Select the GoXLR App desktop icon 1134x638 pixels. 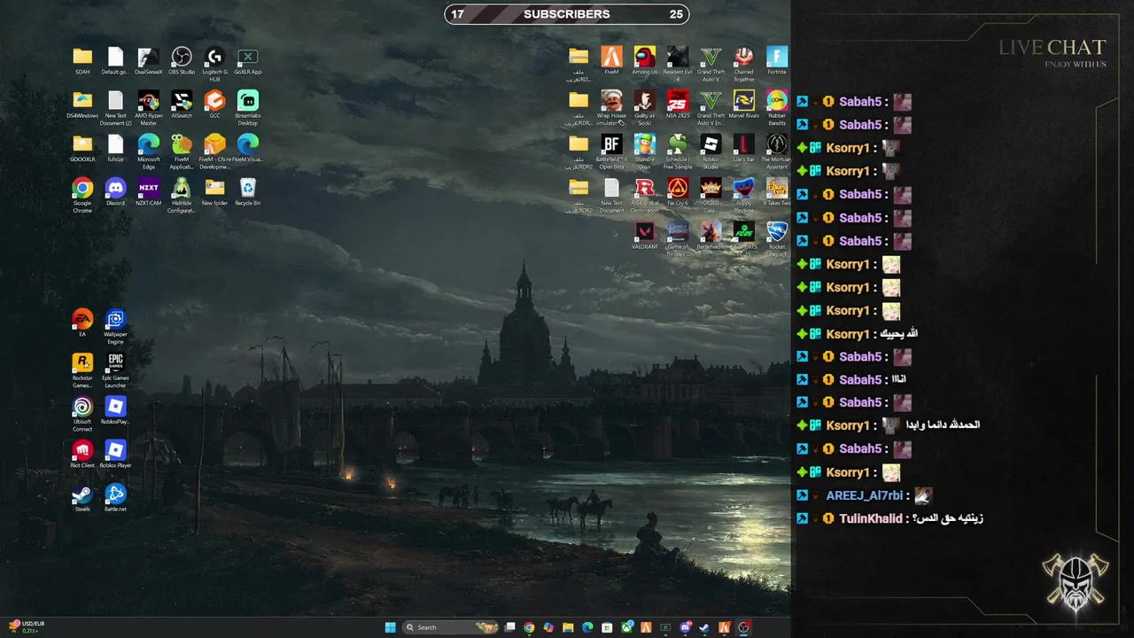pyautogui.click(x=248, y=61)
